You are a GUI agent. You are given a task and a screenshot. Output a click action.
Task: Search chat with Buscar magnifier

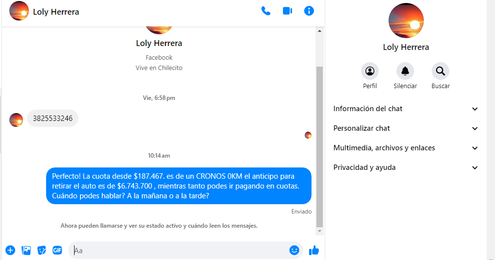[x=441, y=71]
